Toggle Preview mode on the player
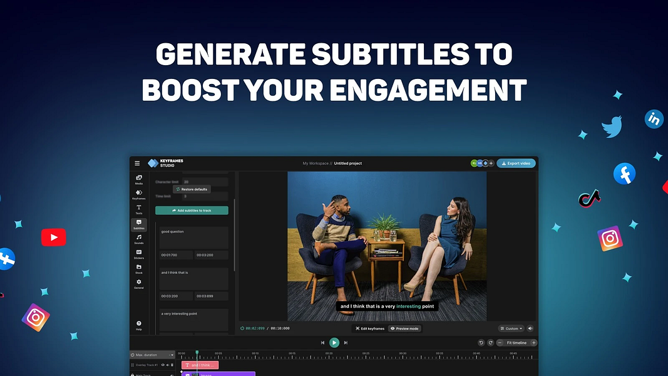This screenshot has width=668, height=376. (x=404, y=328)
